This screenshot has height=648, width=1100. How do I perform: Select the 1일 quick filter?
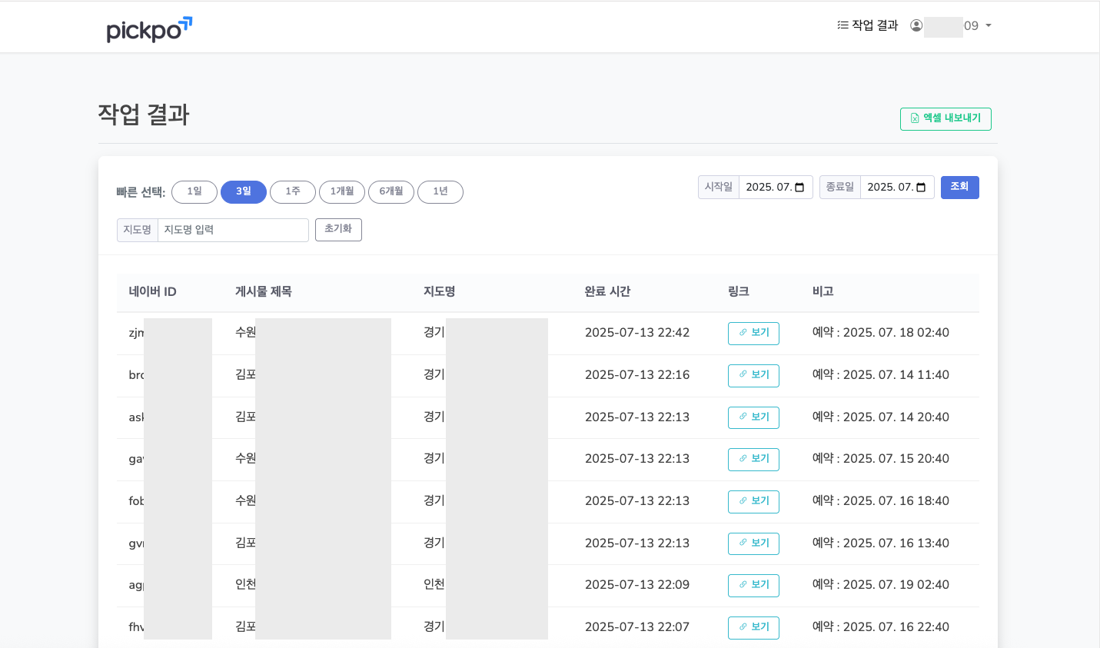pos(194,192)
